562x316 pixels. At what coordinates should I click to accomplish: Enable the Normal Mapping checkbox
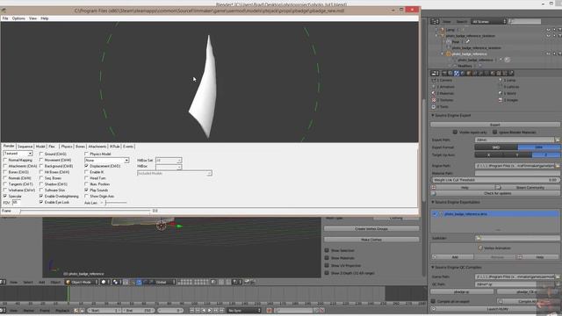(x=5, y=160)
